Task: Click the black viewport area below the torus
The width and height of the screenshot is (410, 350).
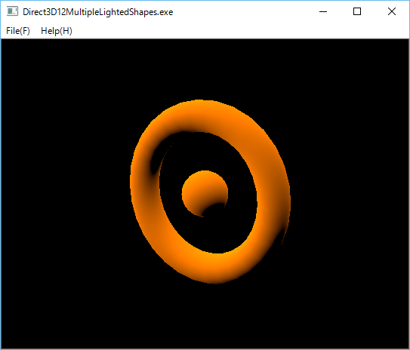Action: click(x=209, y=316)
